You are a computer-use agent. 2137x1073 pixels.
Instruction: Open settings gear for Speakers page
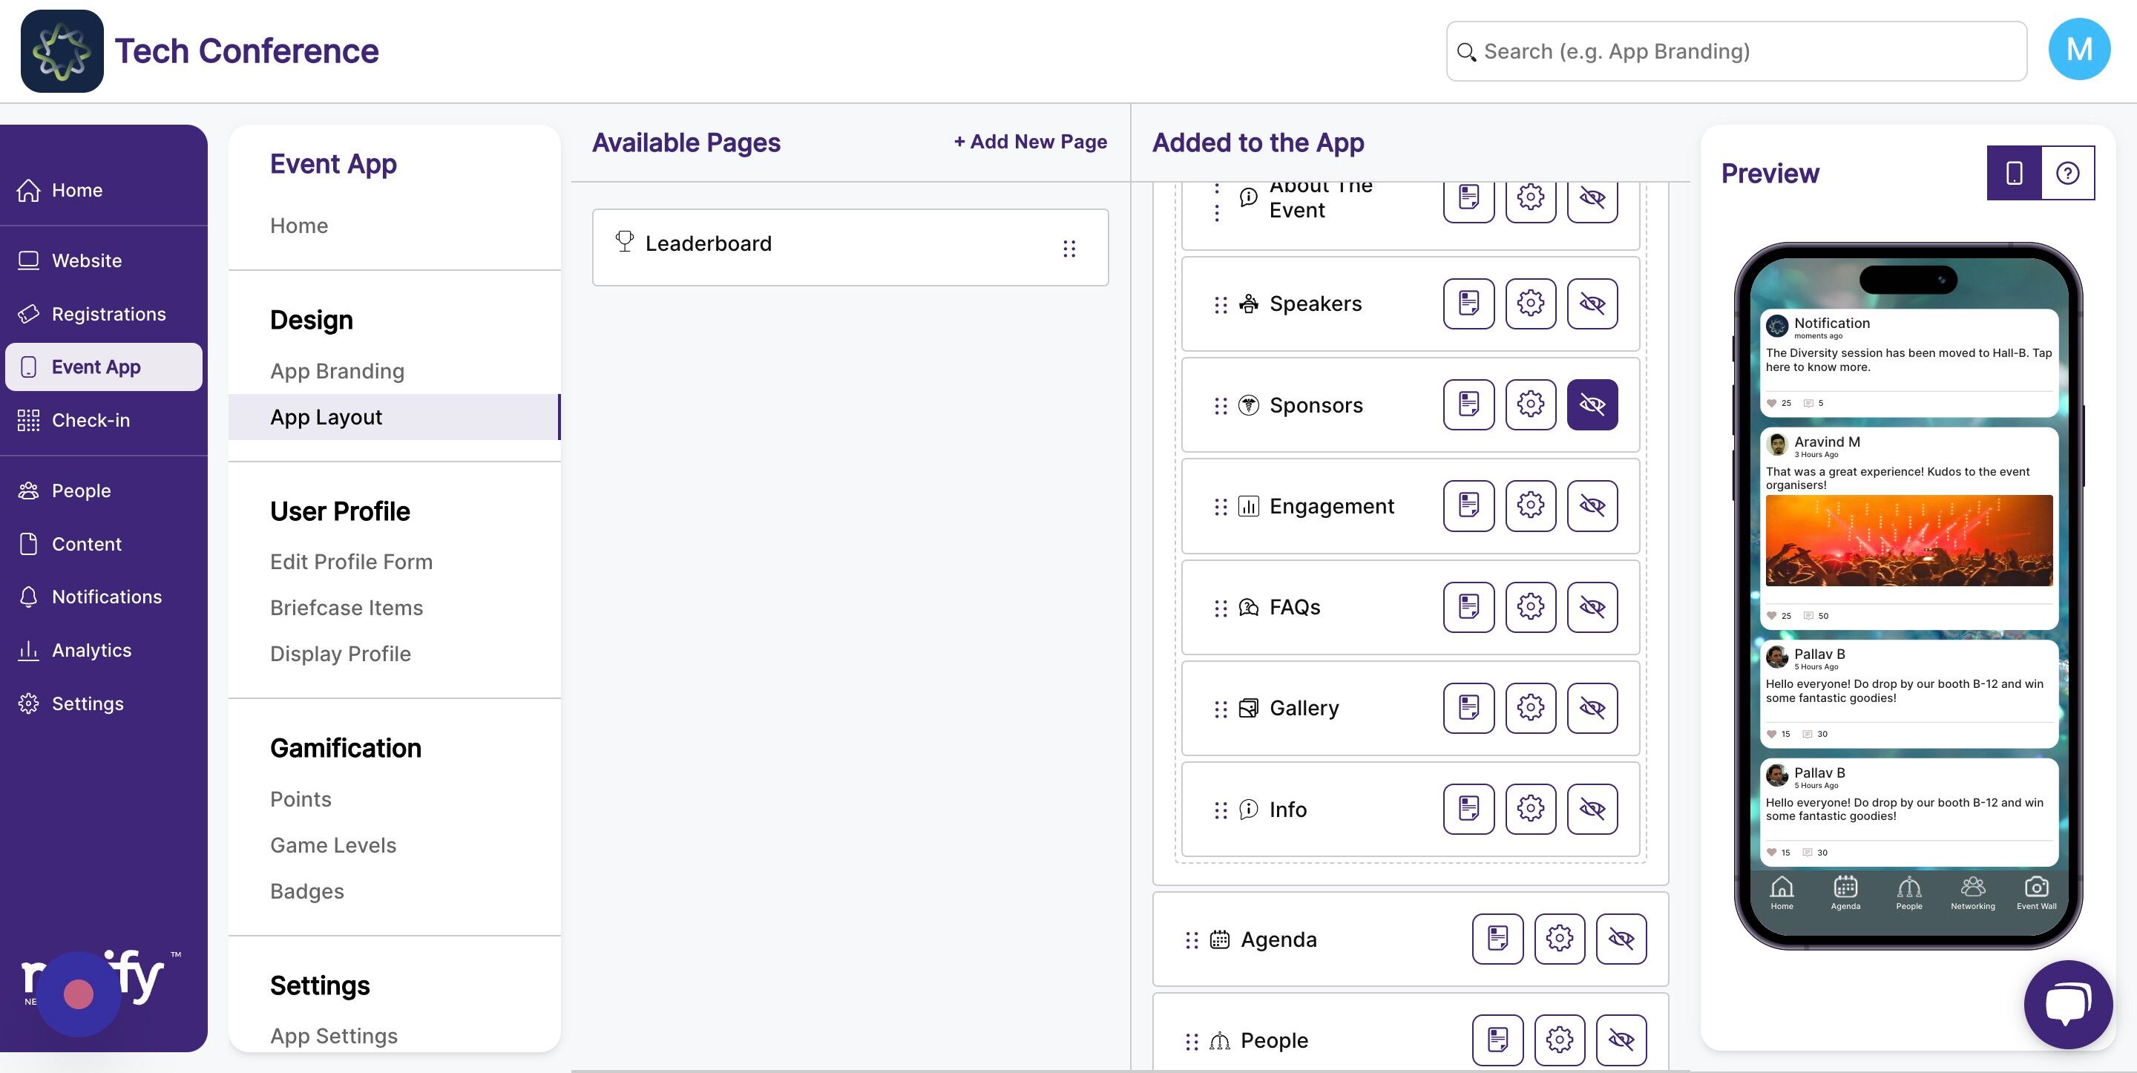(1530, 303)
